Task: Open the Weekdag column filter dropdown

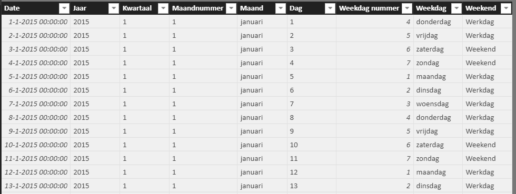Action: (x=456, y=8)
